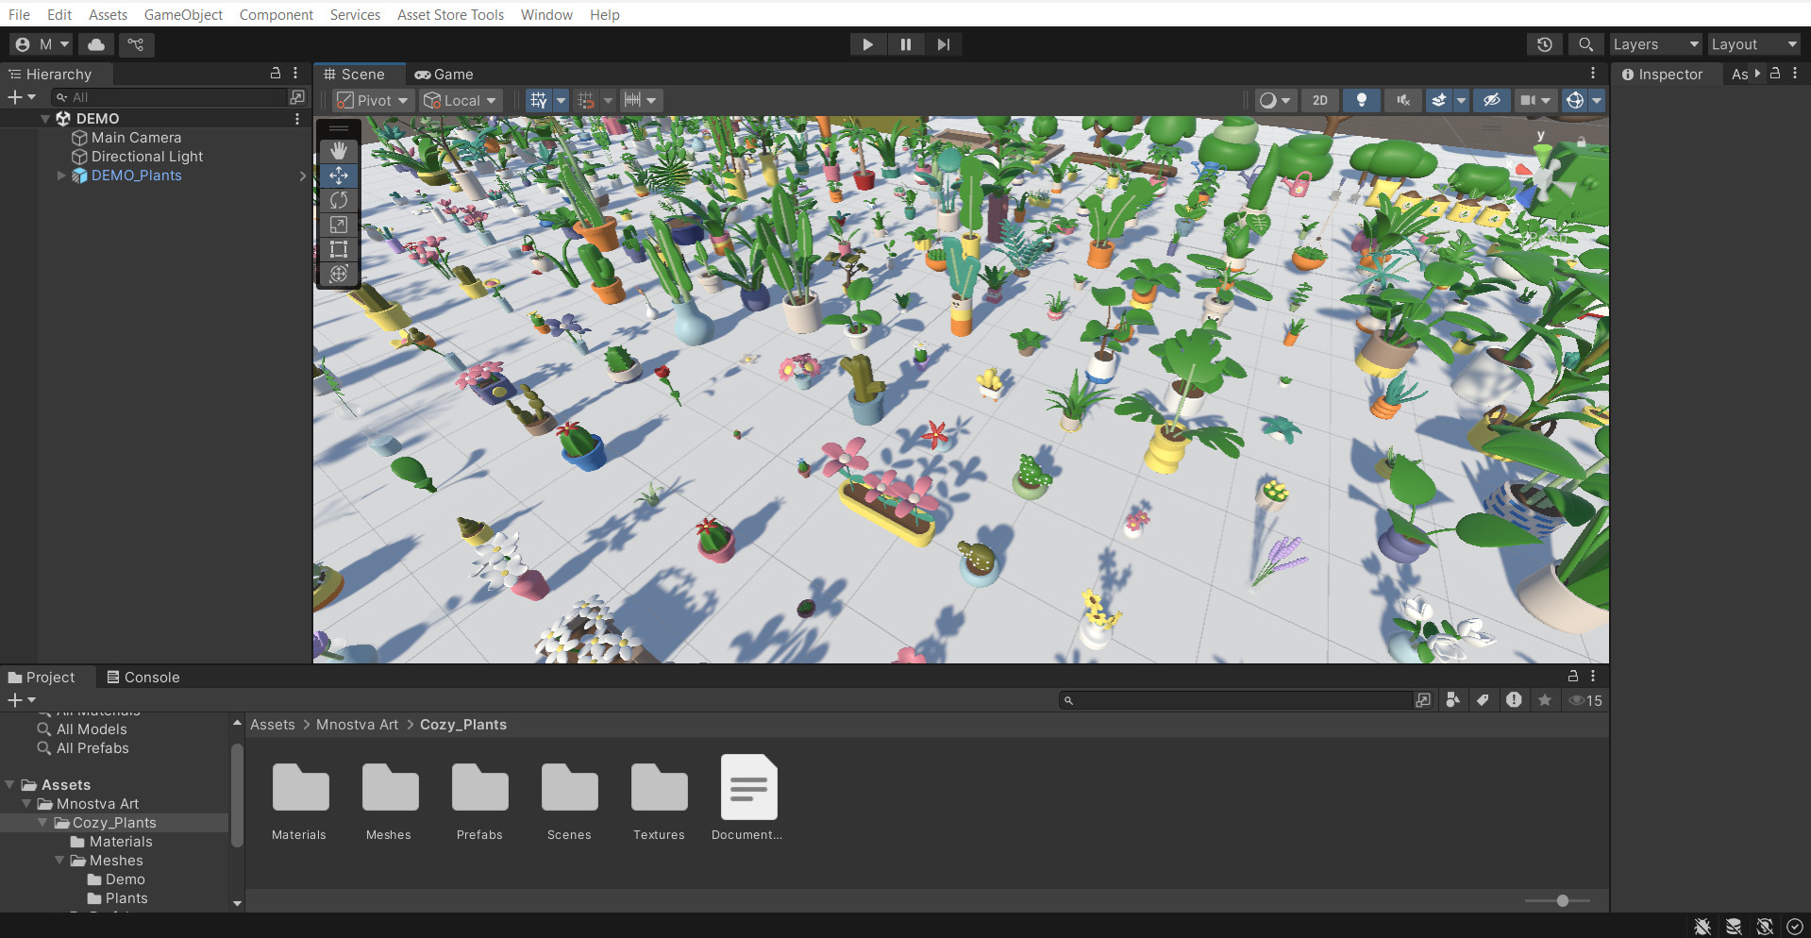This screenshot has height=938, width=1811.
Task: Open the Gizmos dropdown arrow
Action: 1597,100
